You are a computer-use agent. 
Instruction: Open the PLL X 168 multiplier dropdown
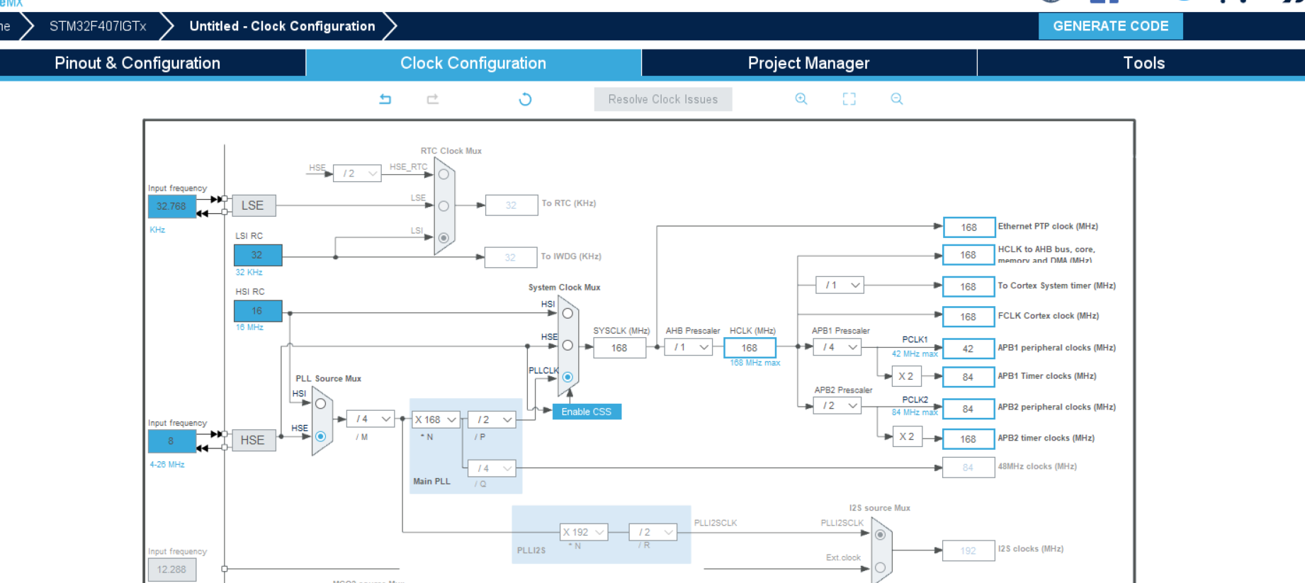coord(436,420)
